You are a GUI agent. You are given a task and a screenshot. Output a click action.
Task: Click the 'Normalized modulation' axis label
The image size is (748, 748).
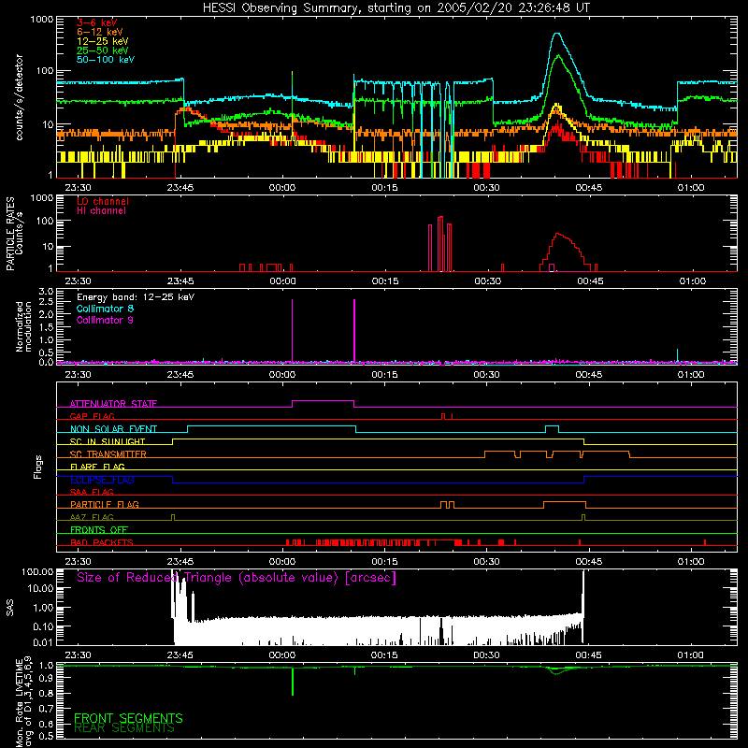coord(23,326)
